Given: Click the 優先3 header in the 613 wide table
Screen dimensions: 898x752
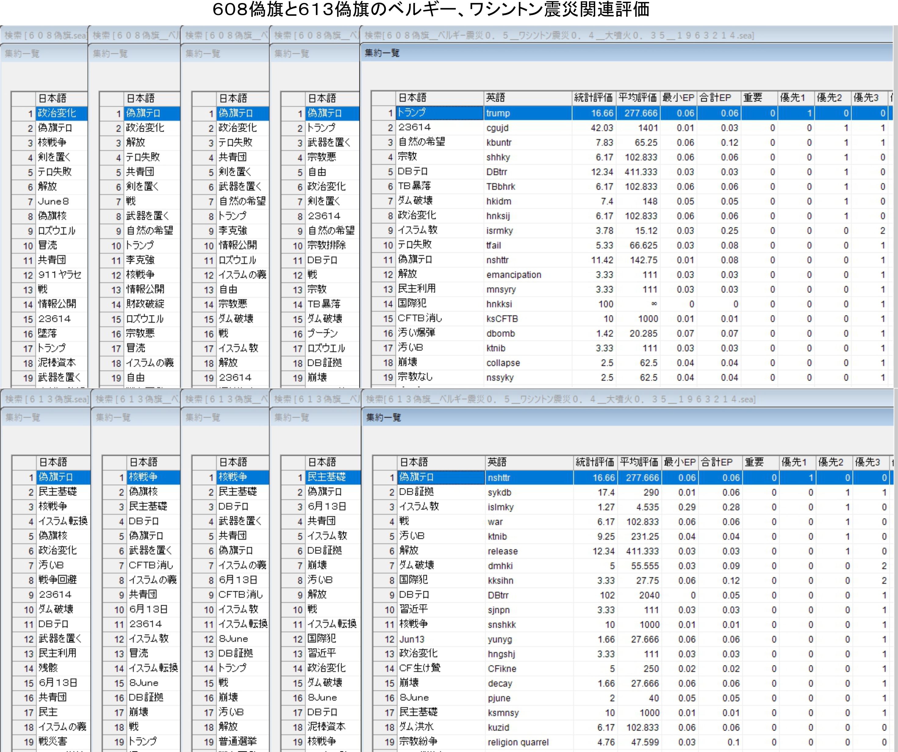Looking at the screenshot, I should point(871,462).
